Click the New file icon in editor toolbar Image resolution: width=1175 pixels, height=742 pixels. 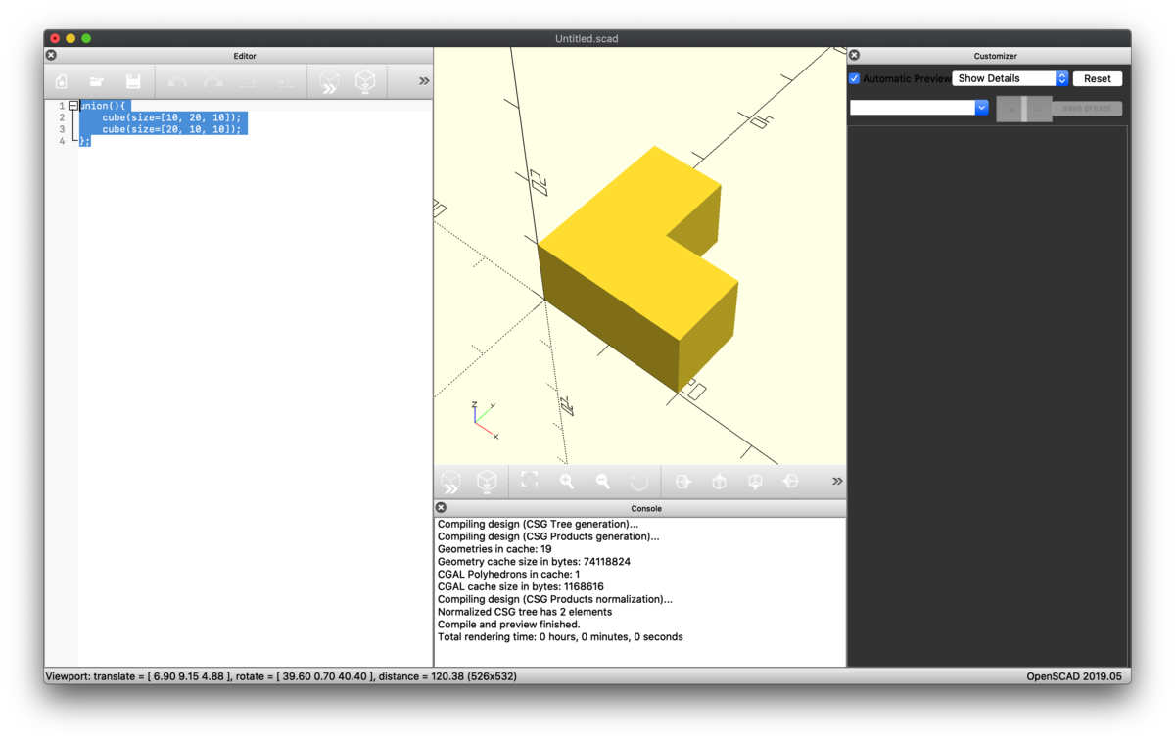click(x=62, y=82)
